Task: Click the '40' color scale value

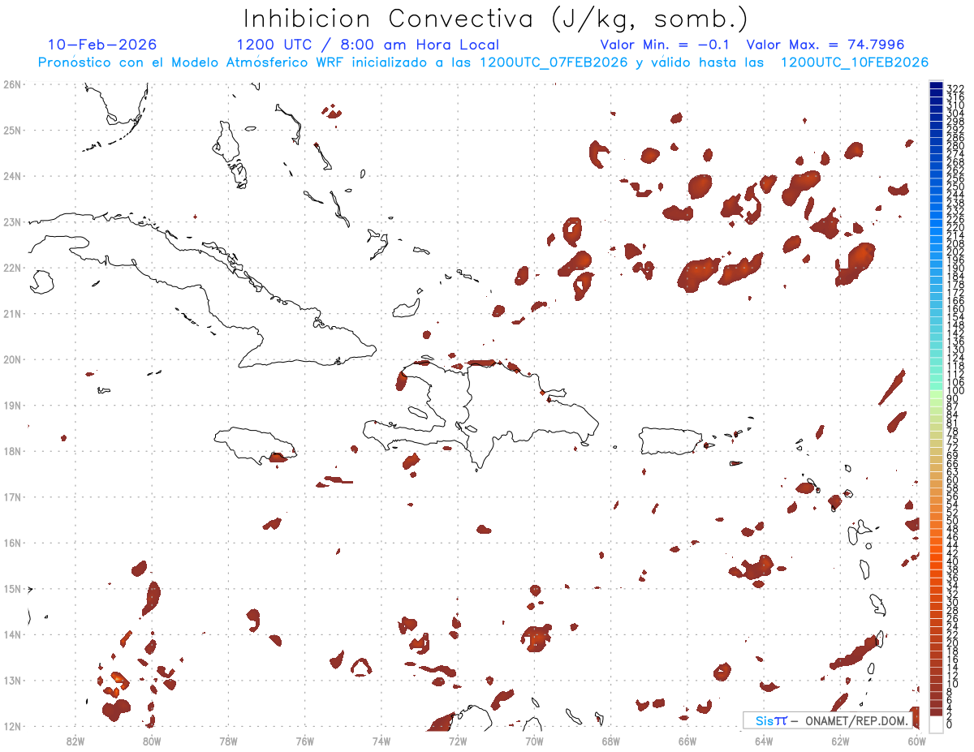Action: (953, 561)
